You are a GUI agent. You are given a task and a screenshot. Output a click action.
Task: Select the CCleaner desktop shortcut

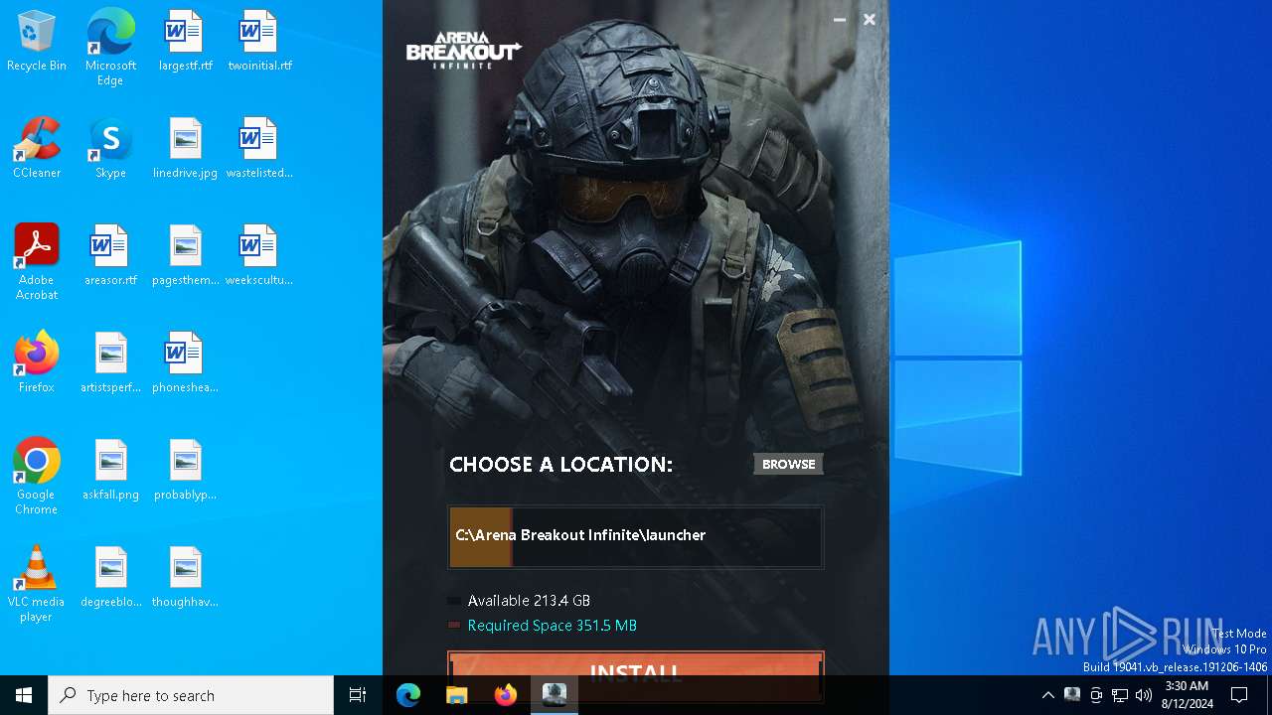37,149
